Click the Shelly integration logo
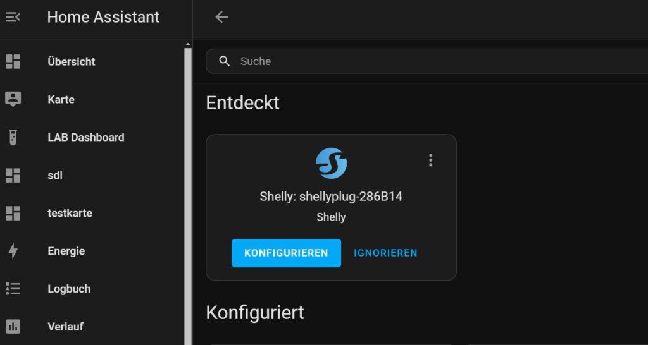The image size is (648, 345). pyautogui.click(x=331, y=164)
